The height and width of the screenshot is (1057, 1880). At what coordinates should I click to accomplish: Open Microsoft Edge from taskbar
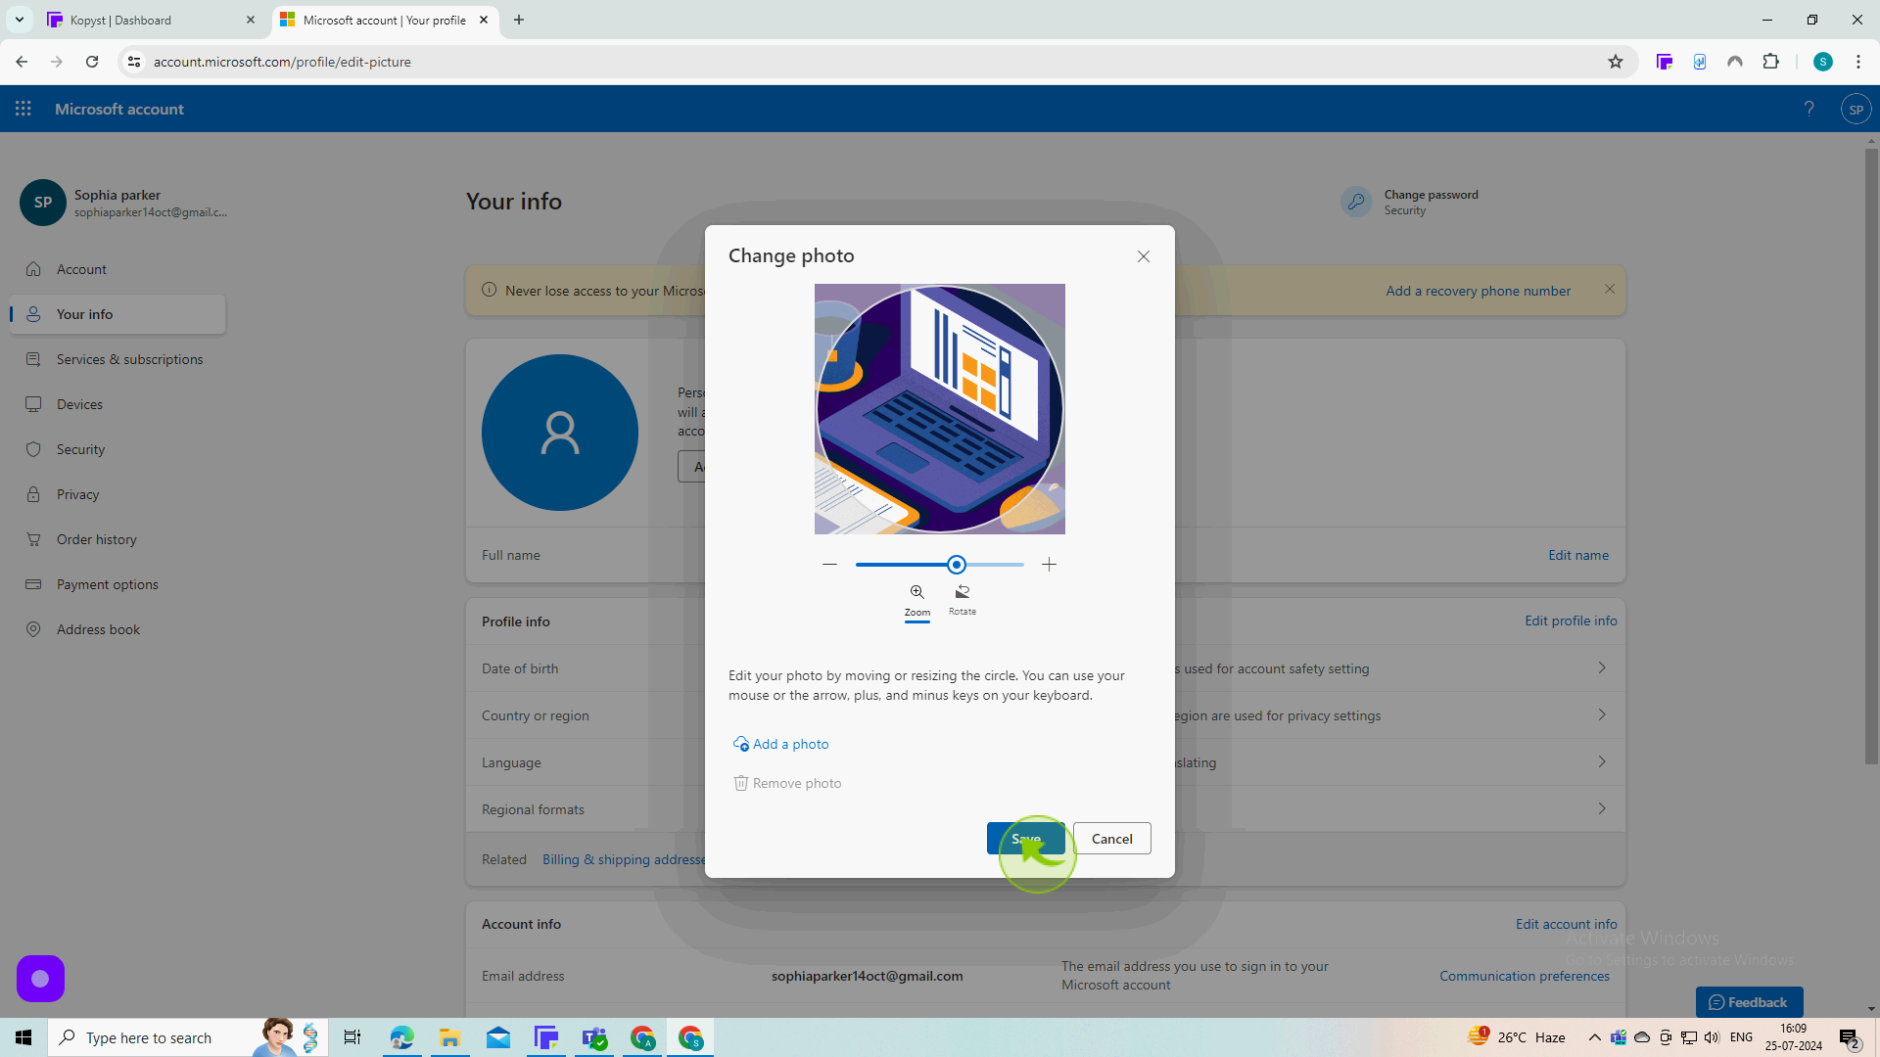(401, 1037)
